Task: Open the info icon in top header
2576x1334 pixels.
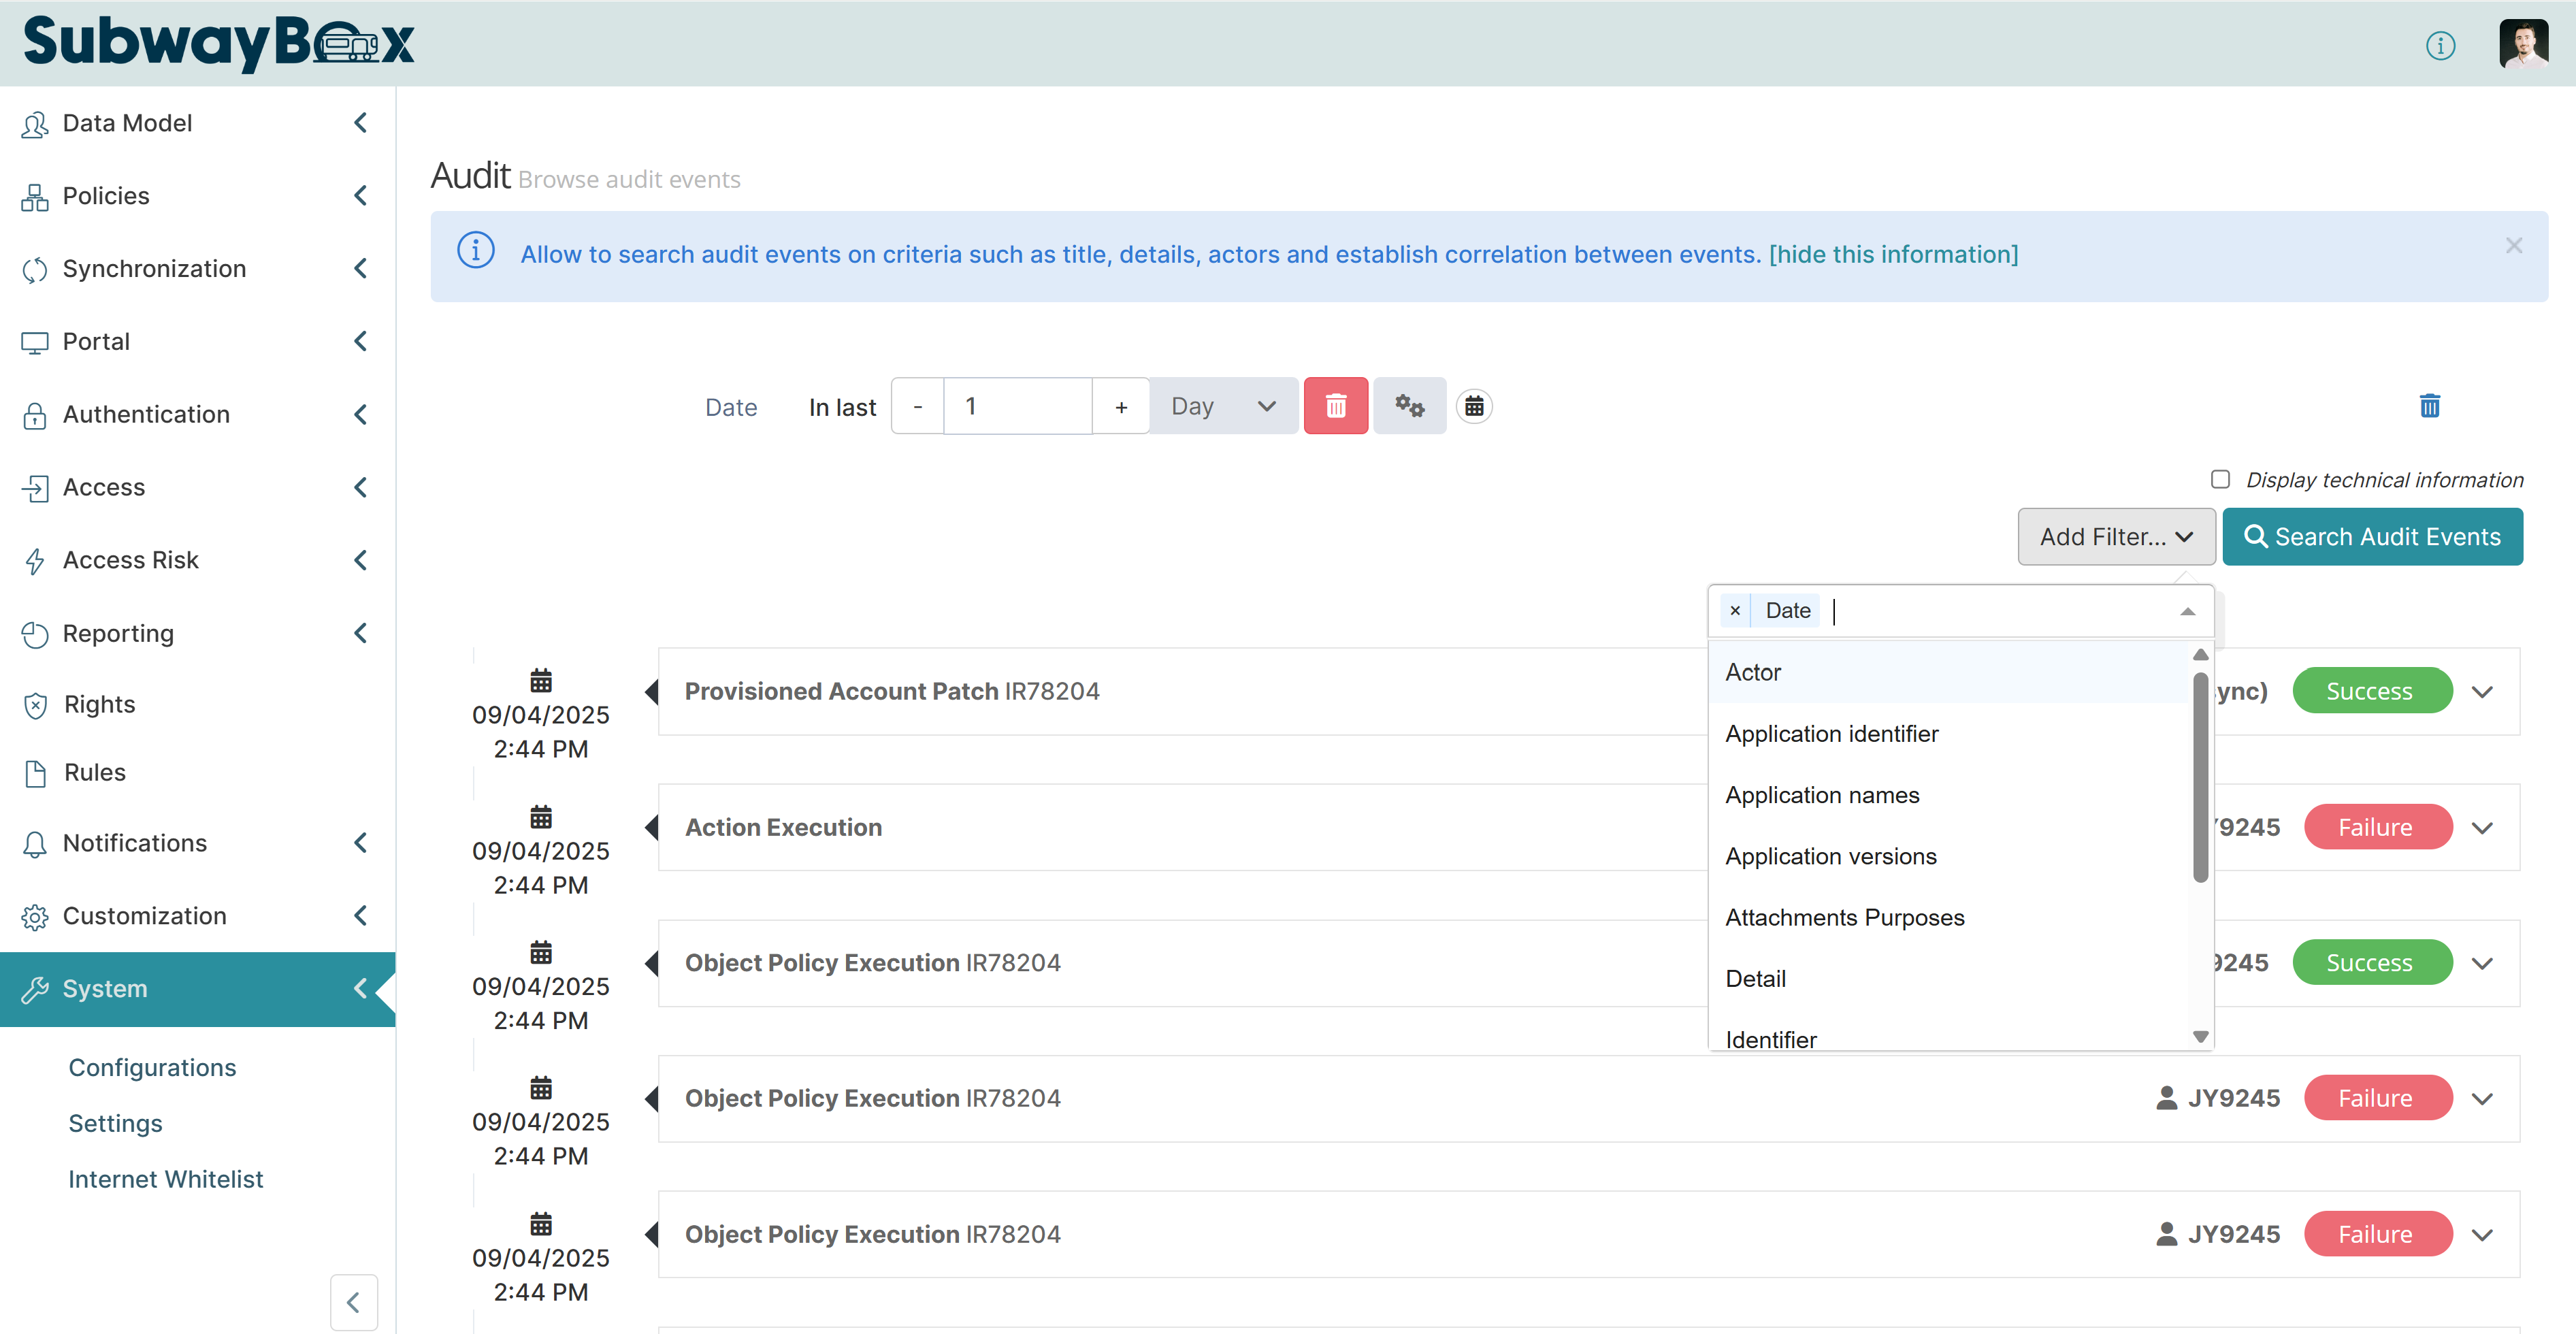Action: (x=2440, y=45)
